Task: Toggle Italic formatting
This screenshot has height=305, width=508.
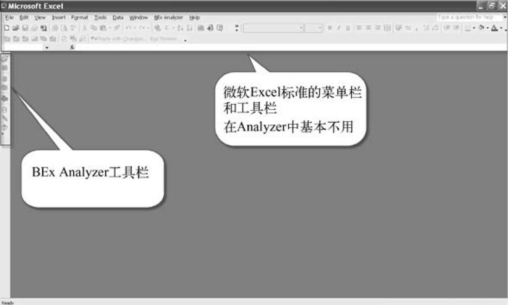Action: click(x=339, y=28)
